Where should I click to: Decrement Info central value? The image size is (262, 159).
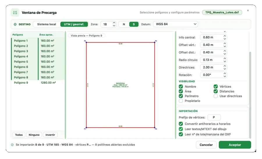click(x=225, y=39)
